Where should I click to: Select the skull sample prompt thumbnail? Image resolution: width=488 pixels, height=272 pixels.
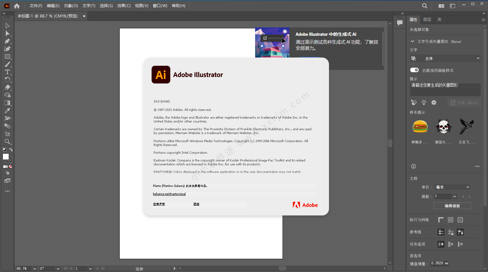click(443, 127)
